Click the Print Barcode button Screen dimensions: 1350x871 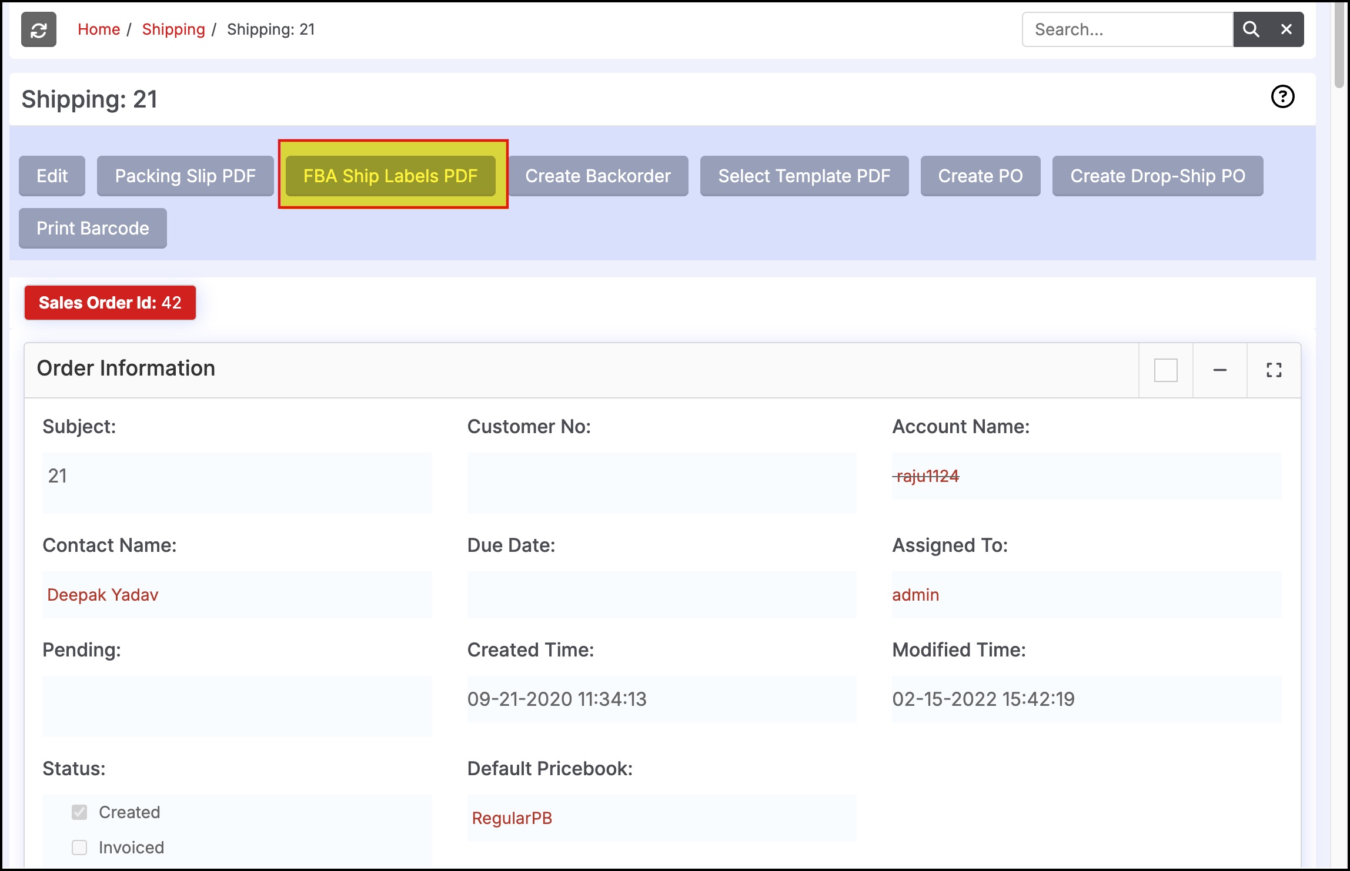point(93,228)
